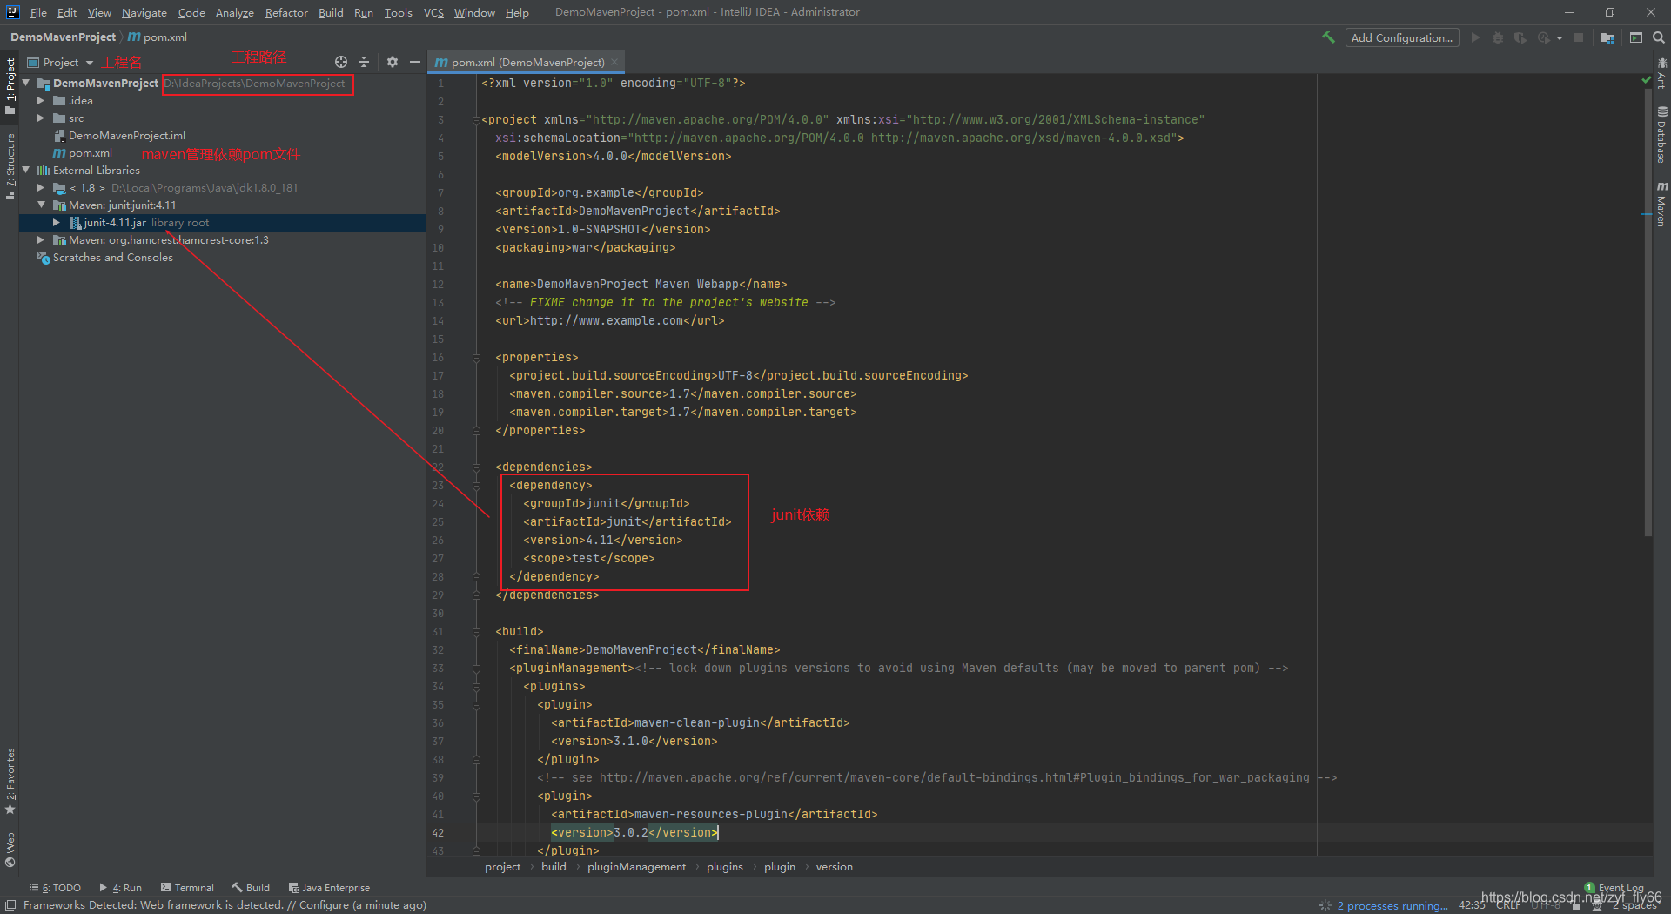Open the Help menu
The height and width of the screenshot is (914, 1671).
pyautogui.click(x=517, y=12)
